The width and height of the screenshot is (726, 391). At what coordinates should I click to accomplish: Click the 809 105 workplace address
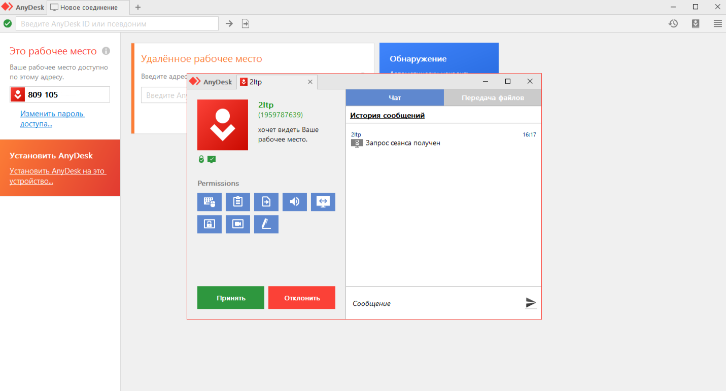pyautogui.click(x=43, y=95)
